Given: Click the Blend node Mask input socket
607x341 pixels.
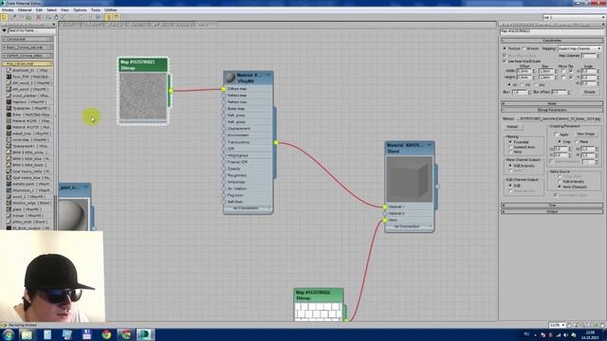Looking at the screenshot, I should click(x=385, y=220).
